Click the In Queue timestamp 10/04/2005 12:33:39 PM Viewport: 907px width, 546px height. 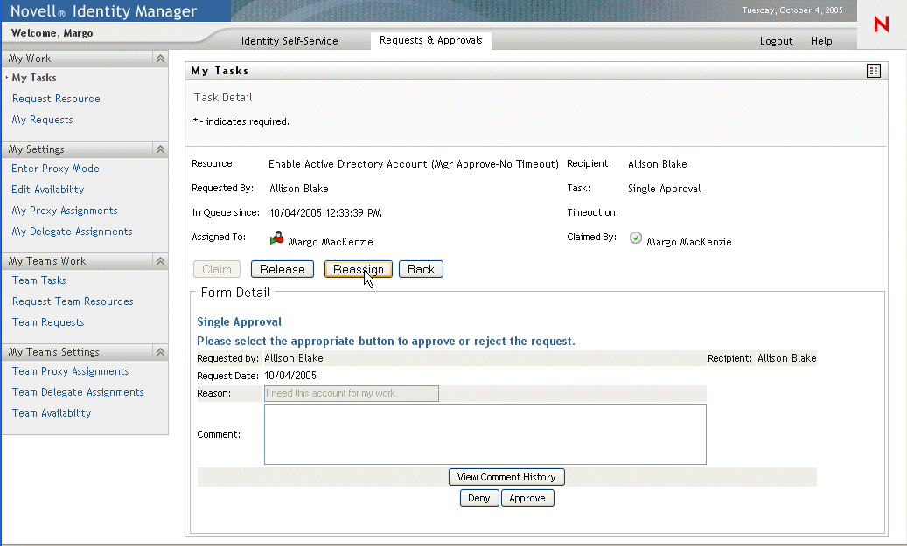click(325, 212)
